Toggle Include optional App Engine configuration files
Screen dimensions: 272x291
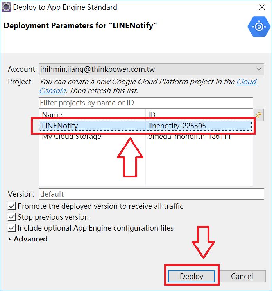click(x=12, y=228)
